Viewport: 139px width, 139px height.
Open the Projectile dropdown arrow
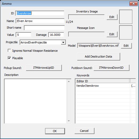pyautogui.click(x=63, y=42)
